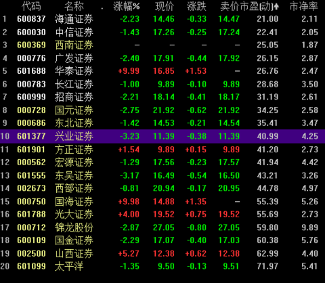Click the 9.89 price-to-book value of 锦龙股份
This screenshot has width=325, height=283.
(x=310, y=227)
